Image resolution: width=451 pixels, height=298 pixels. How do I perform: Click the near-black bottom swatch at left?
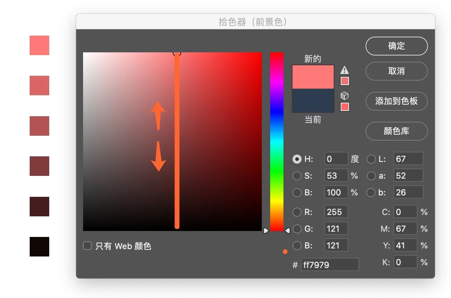pyautogui.click(x=39, y=247)
